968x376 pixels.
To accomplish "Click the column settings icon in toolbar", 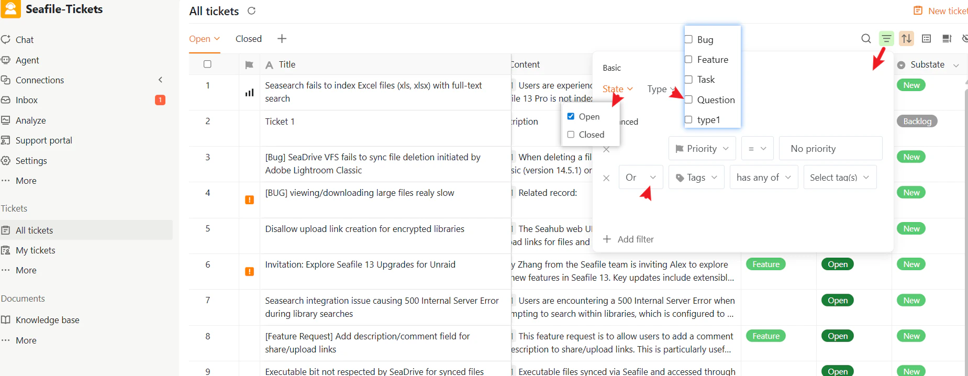I will tap(947, 39).
